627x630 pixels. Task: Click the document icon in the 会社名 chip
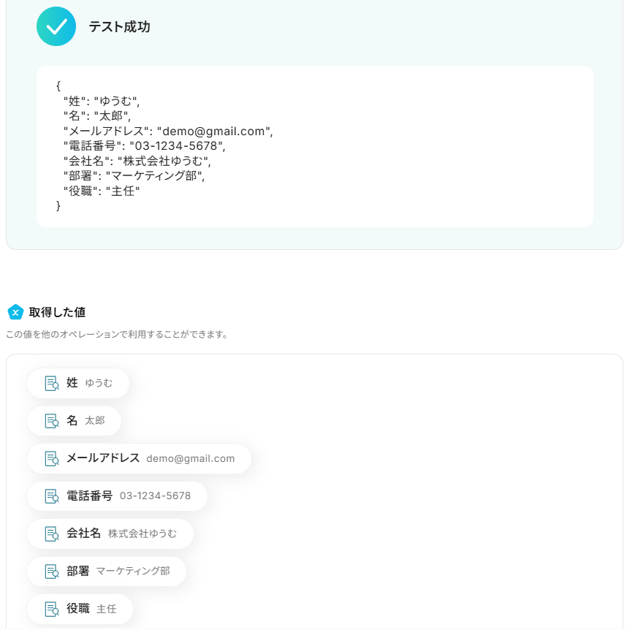pyautogui.click(x=52, y=534)
